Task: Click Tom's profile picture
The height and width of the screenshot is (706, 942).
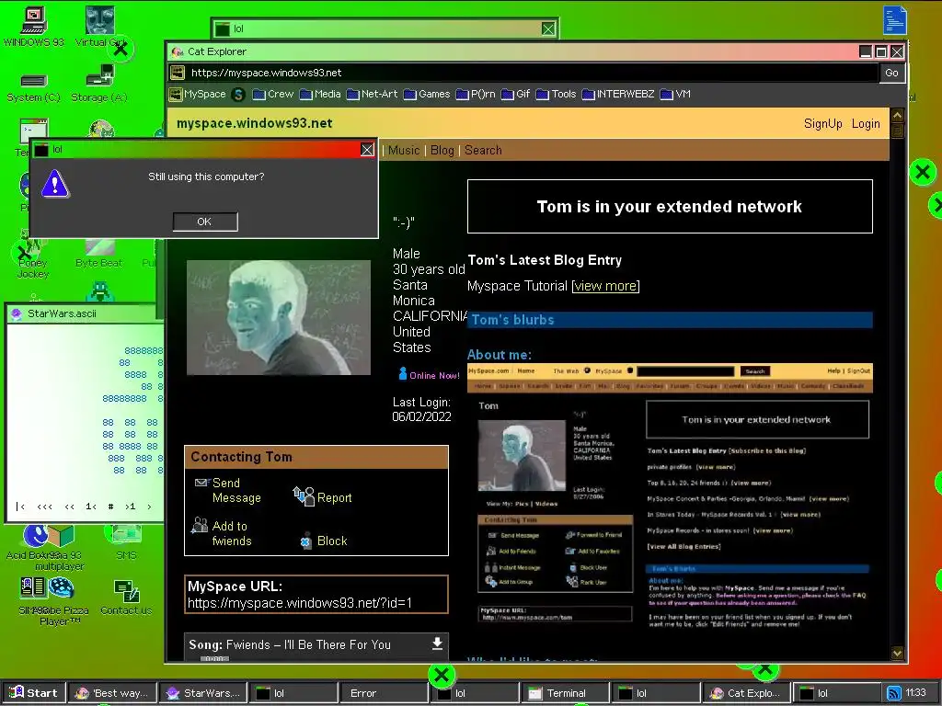Action: click(x=279, y=317)
